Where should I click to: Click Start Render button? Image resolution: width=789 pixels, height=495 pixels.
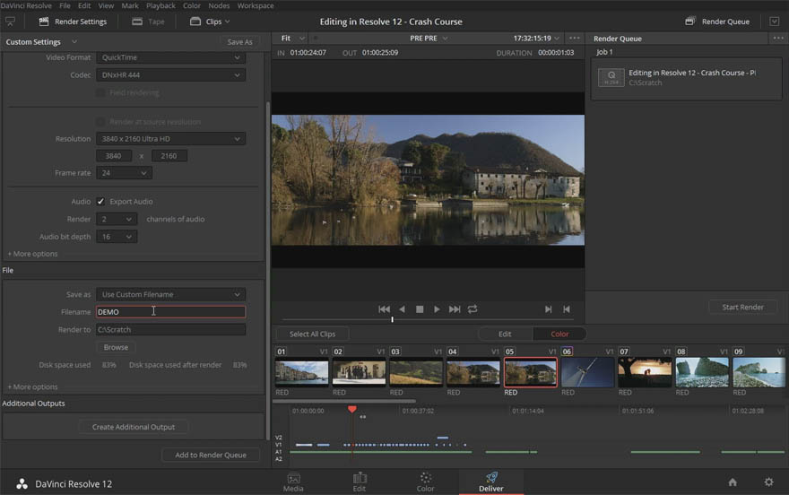coord(742,308)
